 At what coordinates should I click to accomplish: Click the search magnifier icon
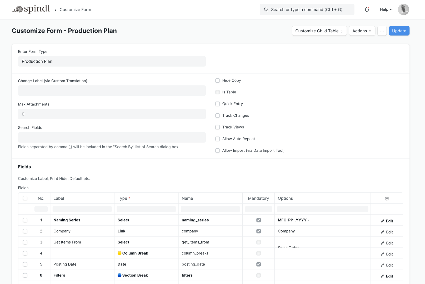click(266, 9)
